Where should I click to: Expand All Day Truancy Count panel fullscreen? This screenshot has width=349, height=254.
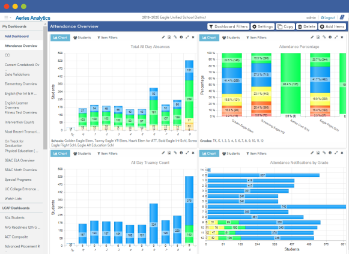[x=187, y=153]
